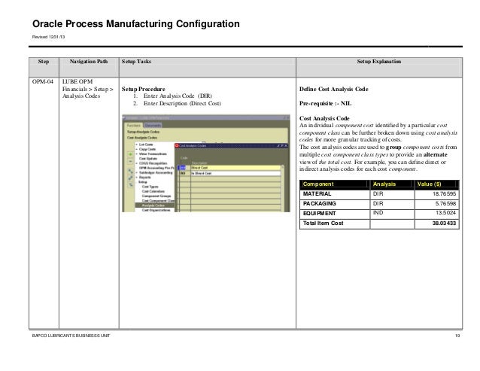Click the value 5.76598
Viewport: 480px width, 371px height.
445,203
